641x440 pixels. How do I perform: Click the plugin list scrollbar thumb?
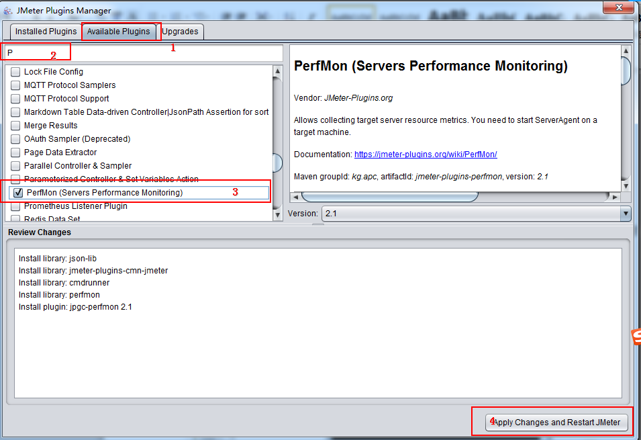278,163
